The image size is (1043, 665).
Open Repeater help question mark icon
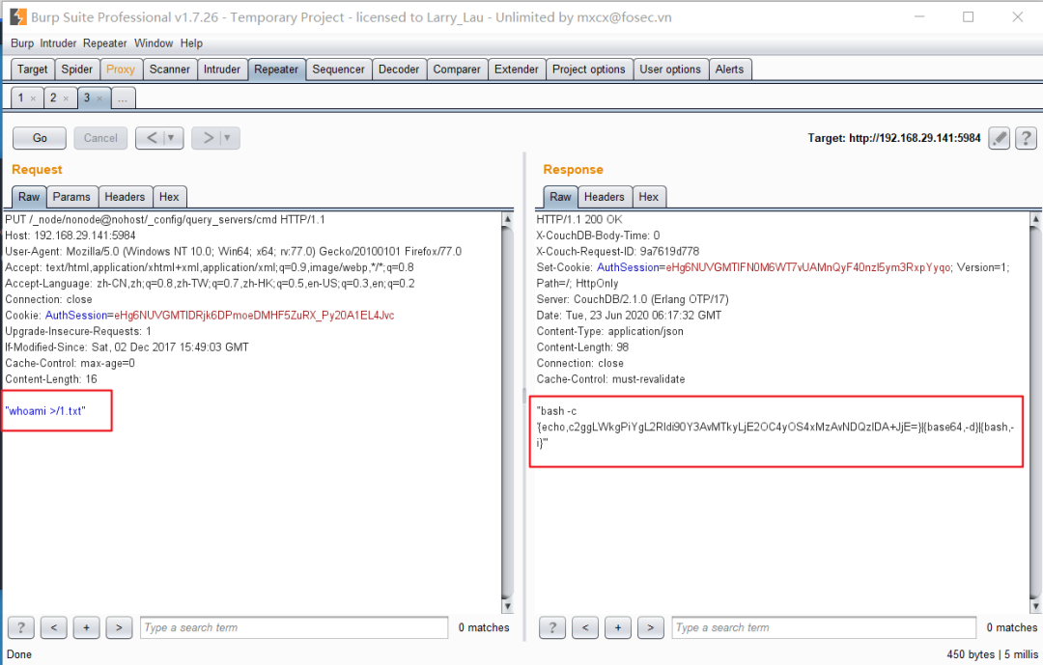[1026, 138]
